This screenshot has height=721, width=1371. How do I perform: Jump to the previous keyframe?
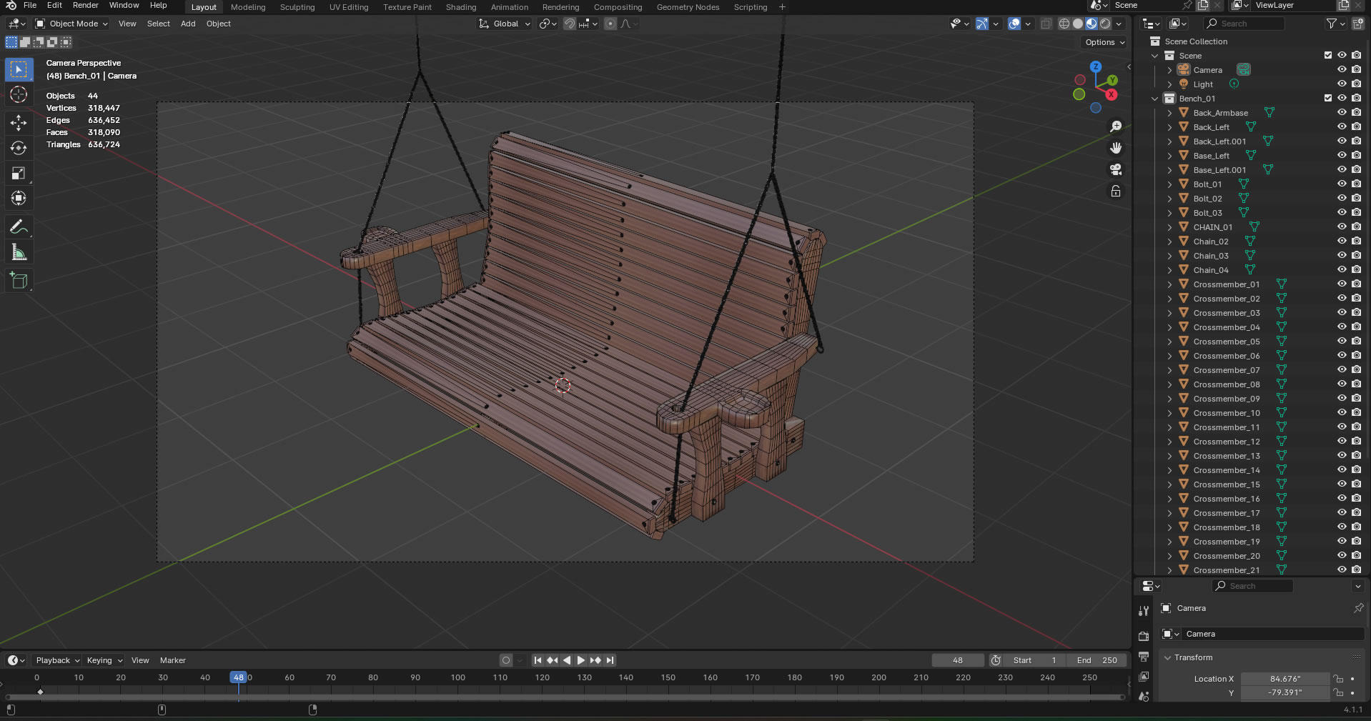click(x=552, y=660)
